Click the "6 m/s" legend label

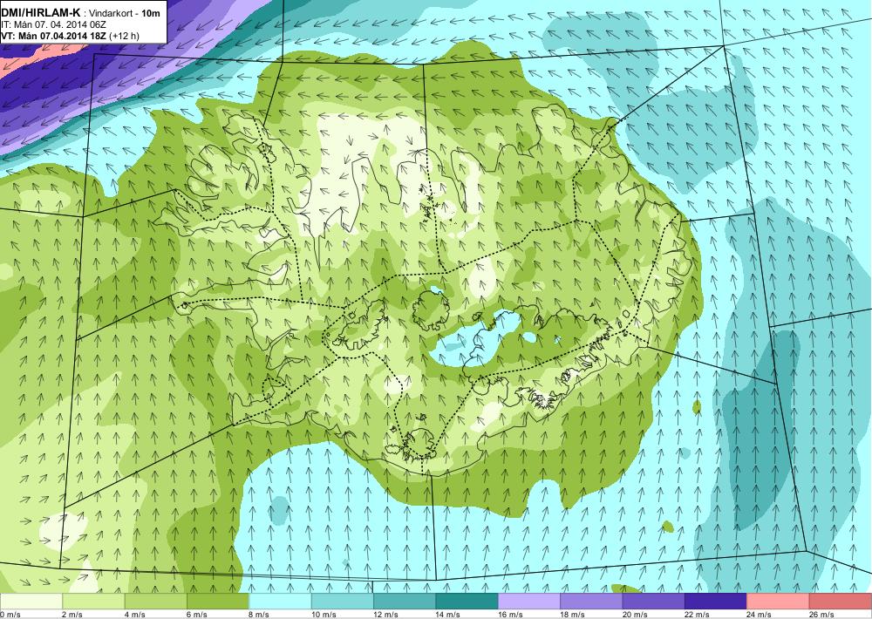(x=197, y=615)
